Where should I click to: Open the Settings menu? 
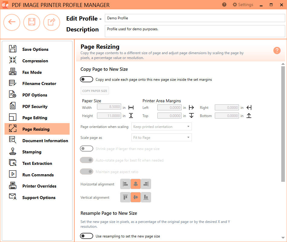click(x=243, y=5)
